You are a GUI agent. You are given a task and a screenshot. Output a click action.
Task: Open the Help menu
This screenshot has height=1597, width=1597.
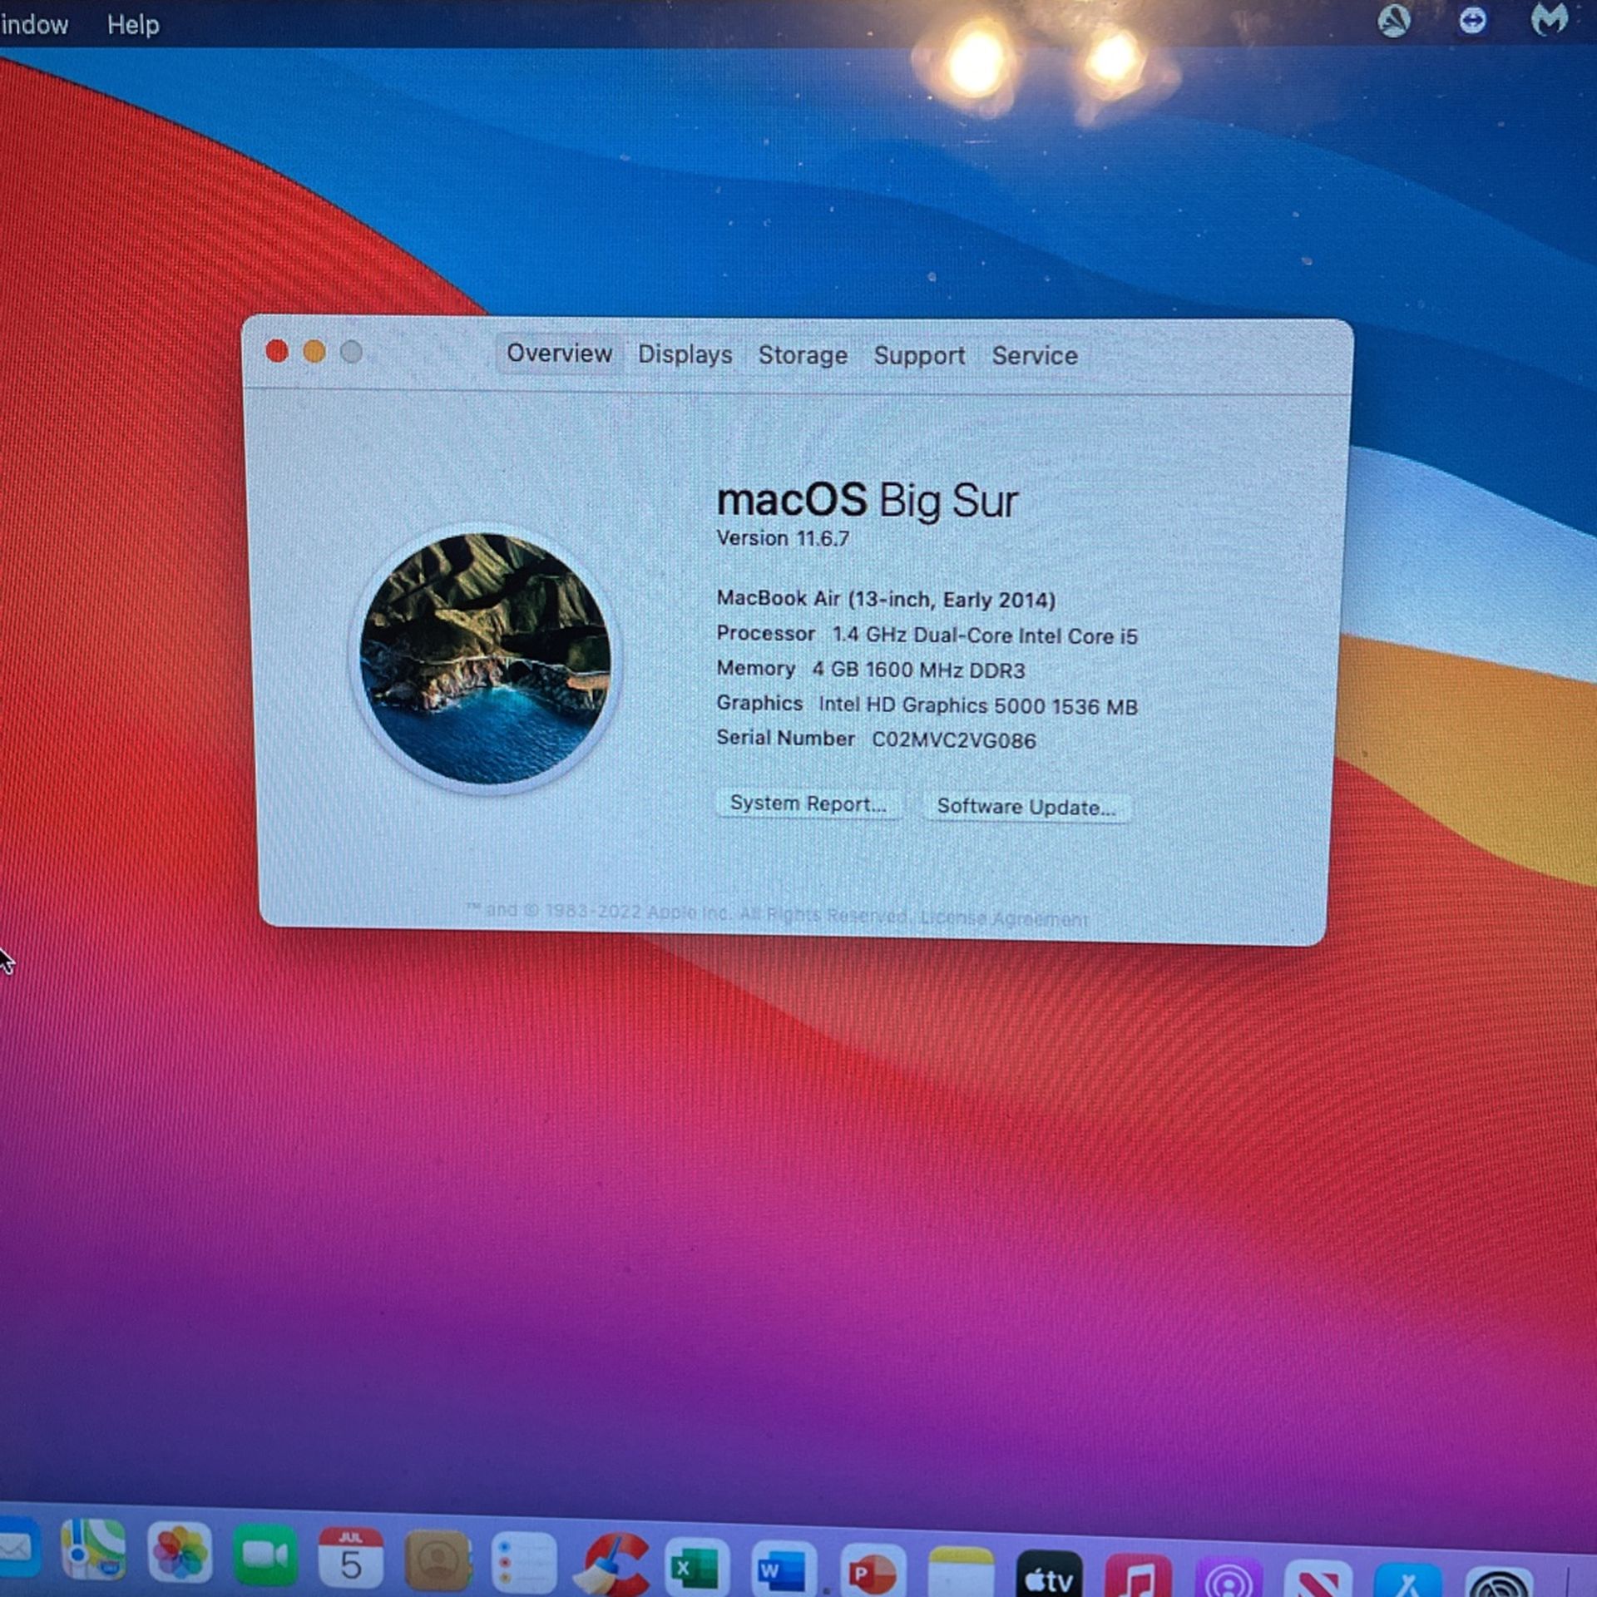pyautogui.click(x=133, y=25)
